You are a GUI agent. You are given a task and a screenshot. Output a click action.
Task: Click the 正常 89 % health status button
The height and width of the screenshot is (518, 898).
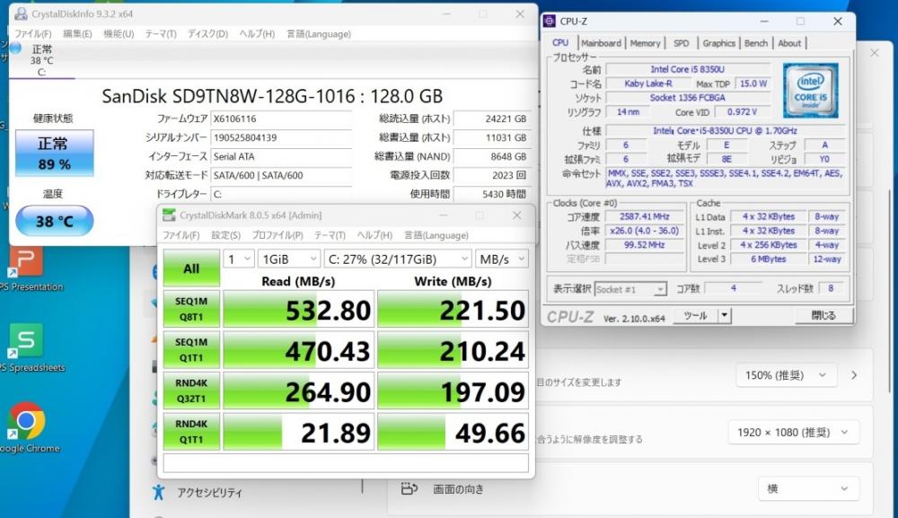point(55,153)
